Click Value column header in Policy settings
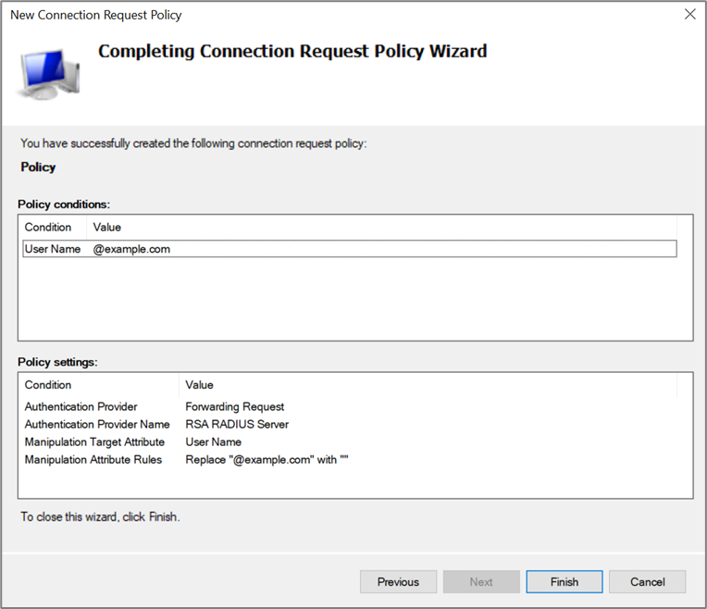This screenshot has height=609, width=707. coord(199,385)
